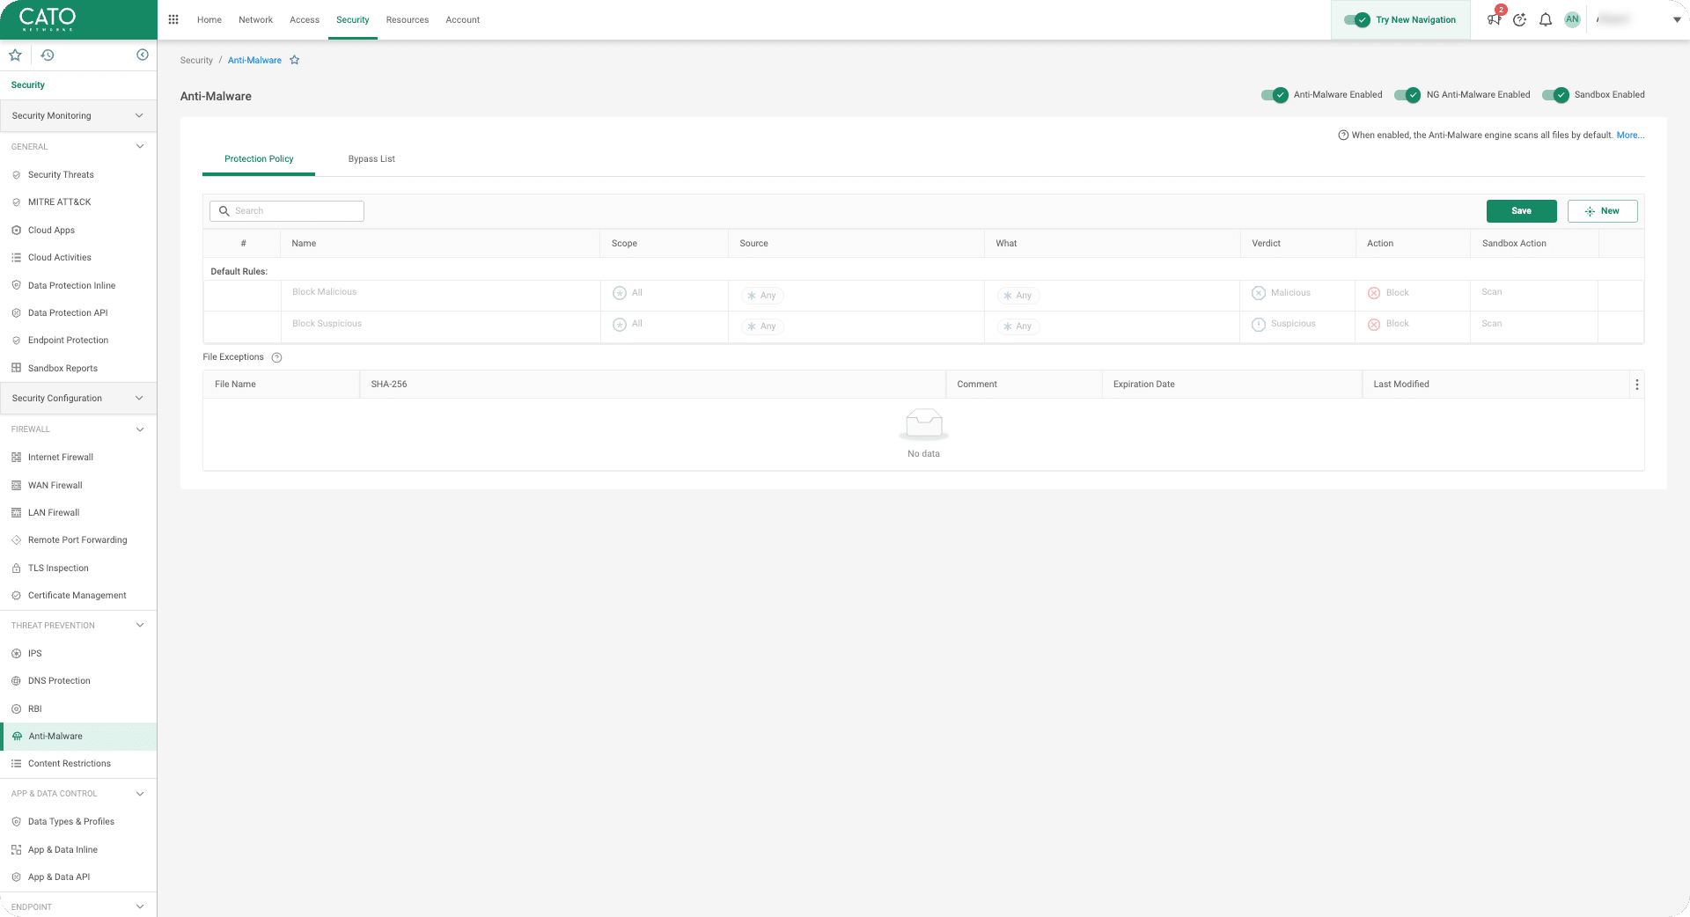Viewport: 1690px width, 917px height.
Task: Click the Block Suspicious rule name
Action: point(327,324)
